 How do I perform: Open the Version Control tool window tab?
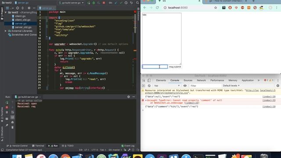tap(17, 146)
